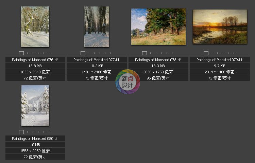Set second rating star for Monsted 078
The height and width of the screenshot is (163, 255).
pyautogui.click(x=156, y=53)
